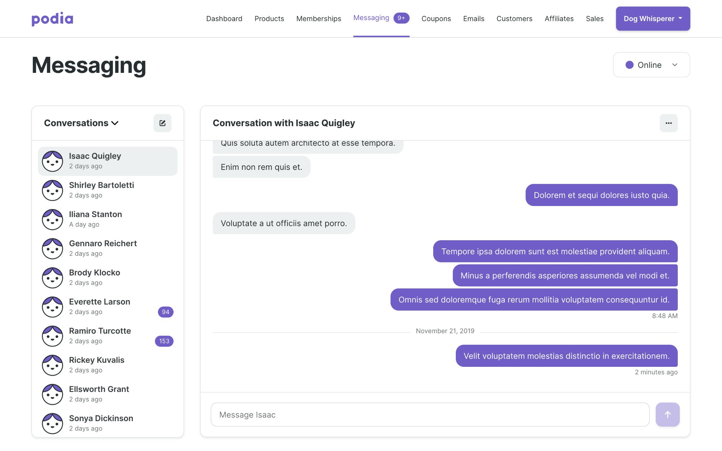The height and width of the screenshot is (451, 722).
Task: Expand the Online status dropdown
Action: pyautogui.click(x=651, y=65)
